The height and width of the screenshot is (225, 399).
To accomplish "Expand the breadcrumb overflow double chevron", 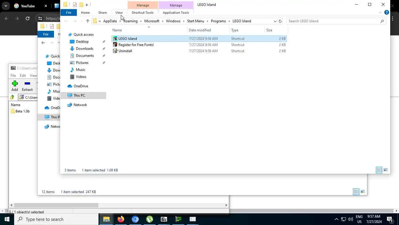I will click(x=100, y=21).
